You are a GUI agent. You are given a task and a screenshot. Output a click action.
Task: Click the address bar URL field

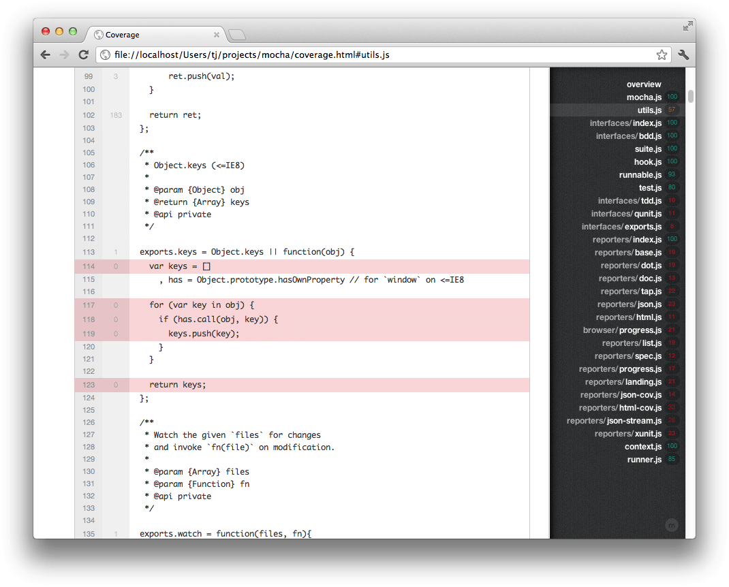[x=384, y=55]
